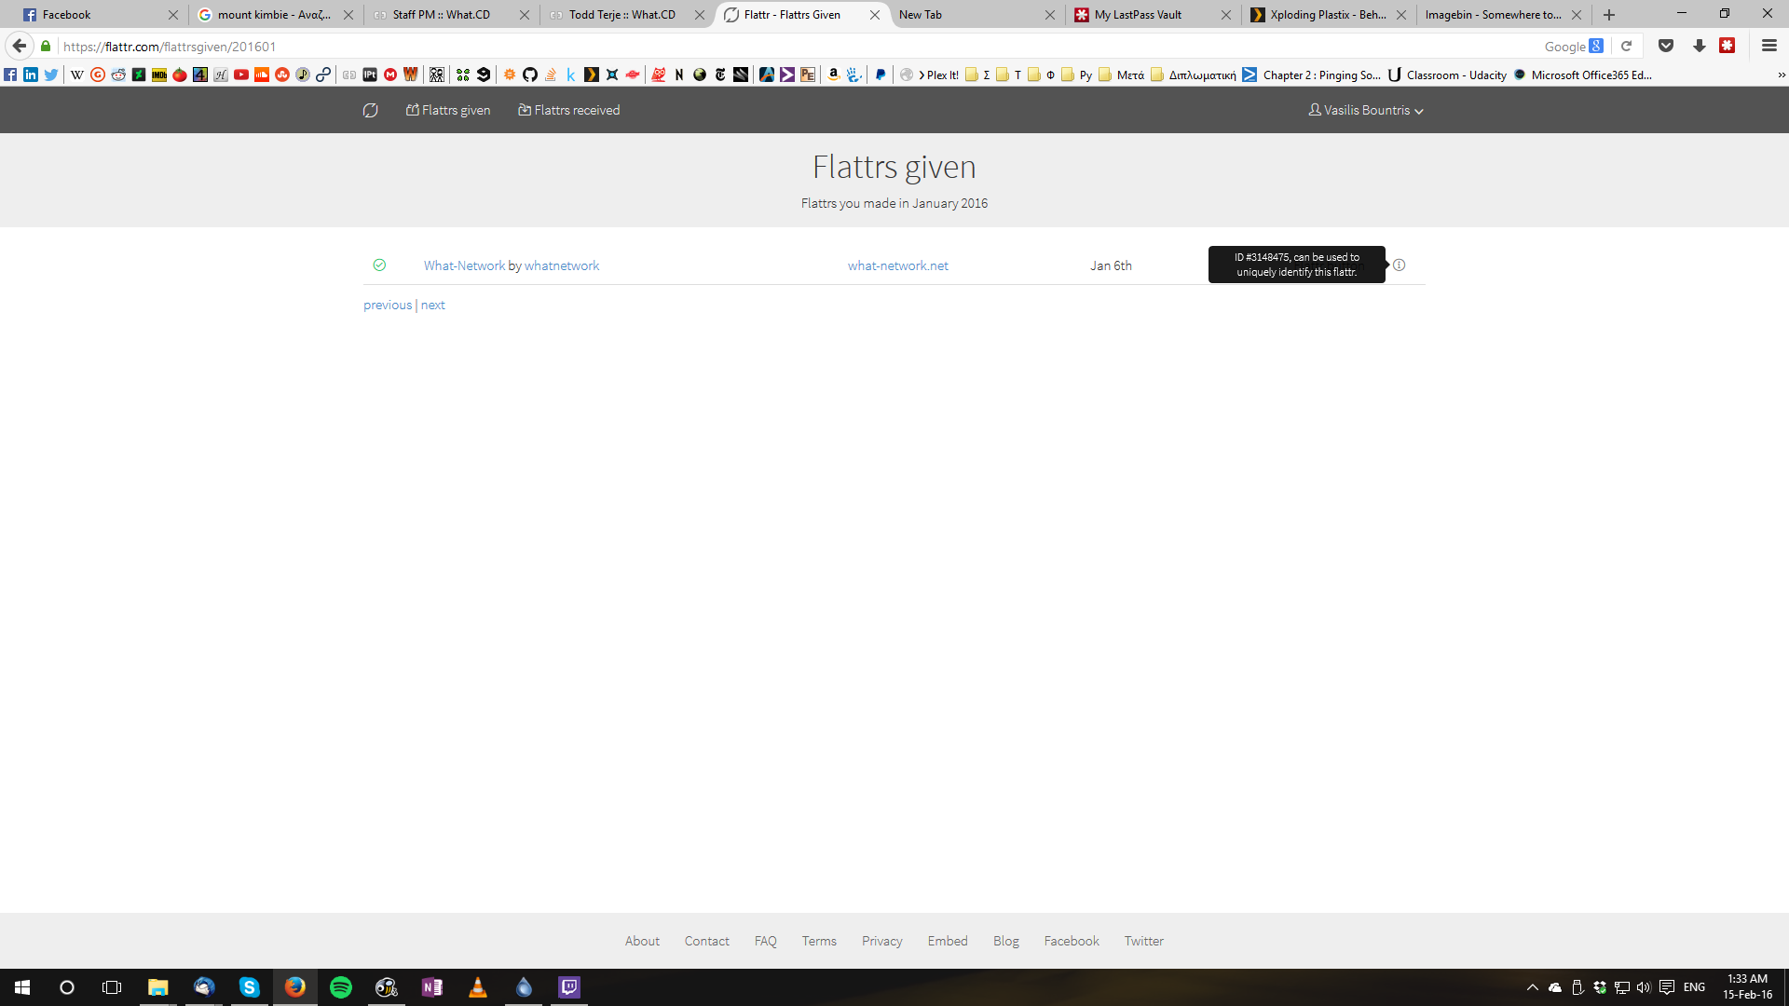This screenshot has width=1789, height=1006.
Task: Switch to Imagebin tab
Action: [1503, 15]
